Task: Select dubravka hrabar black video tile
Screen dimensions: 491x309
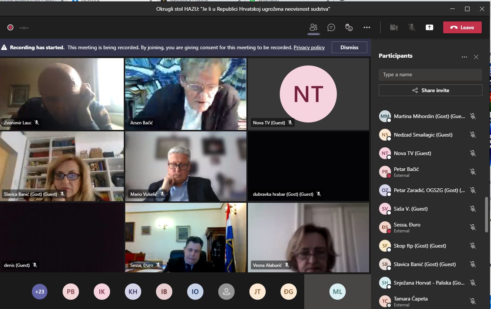Action: coord(308,166)
